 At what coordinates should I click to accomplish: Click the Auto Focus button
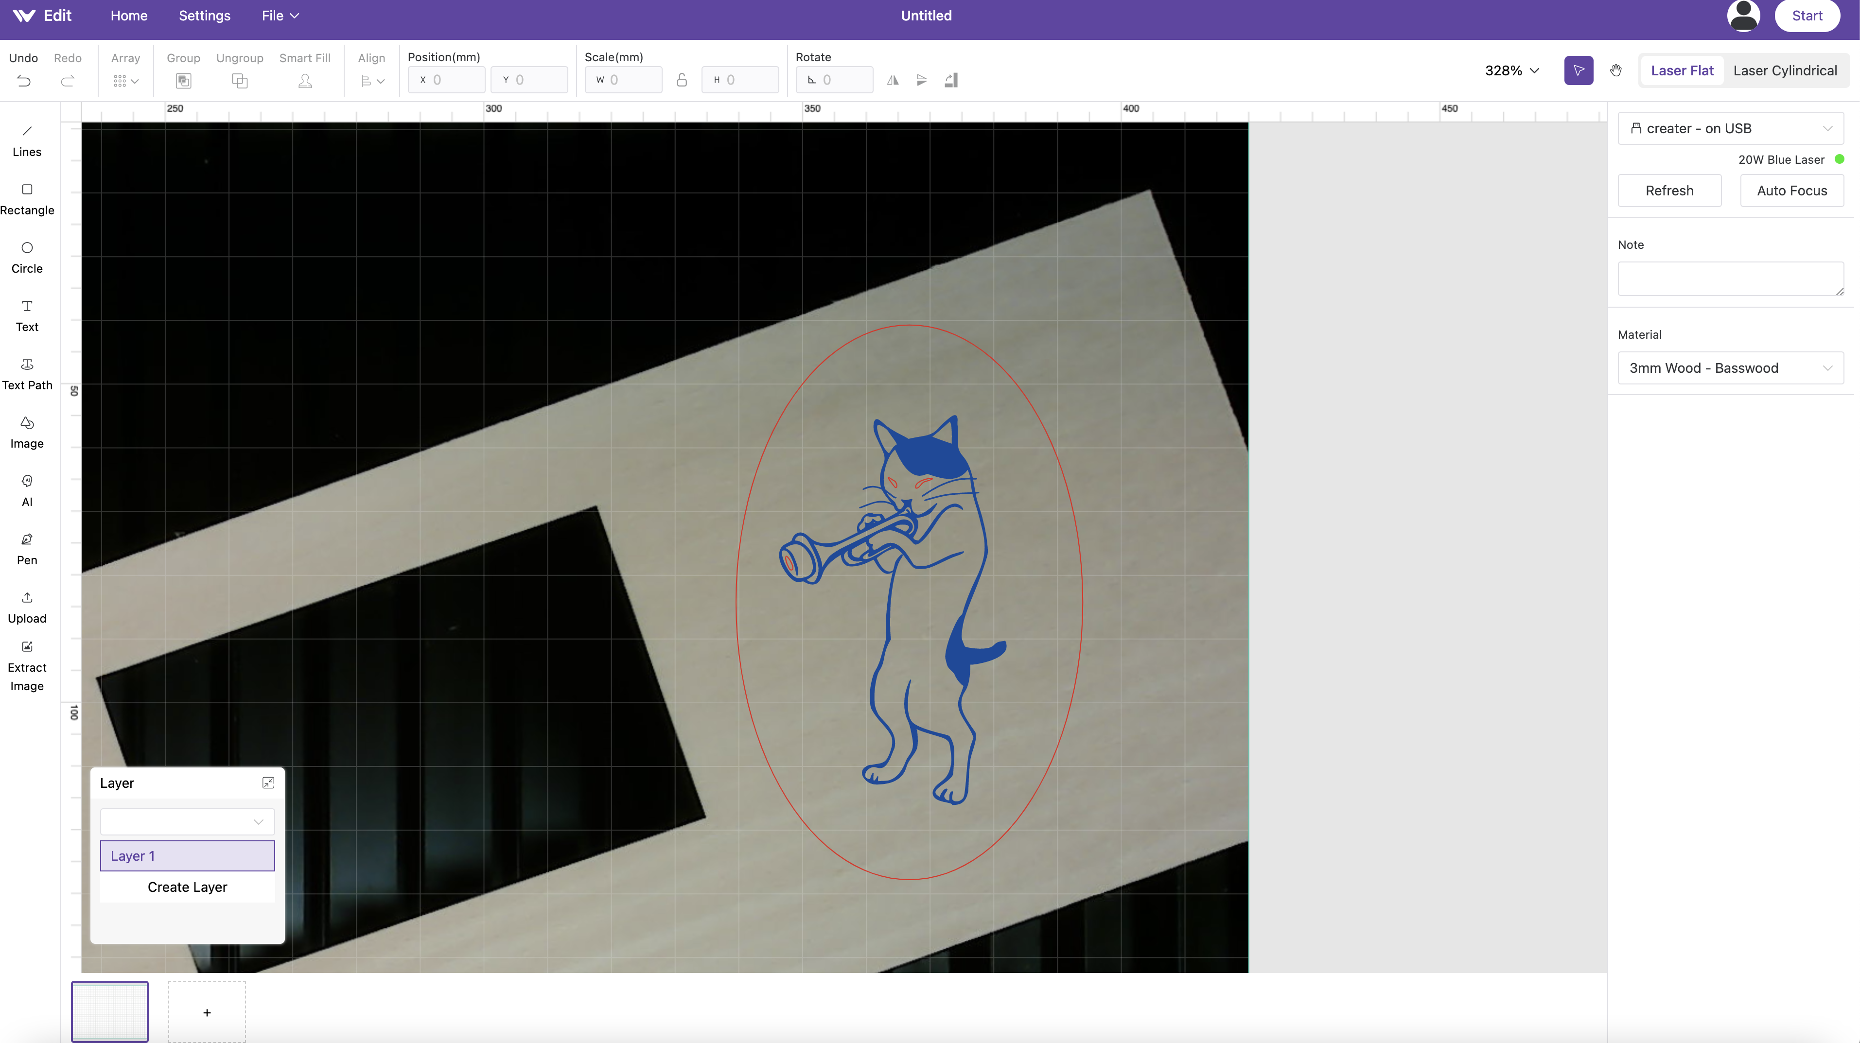click(1791, 191)
